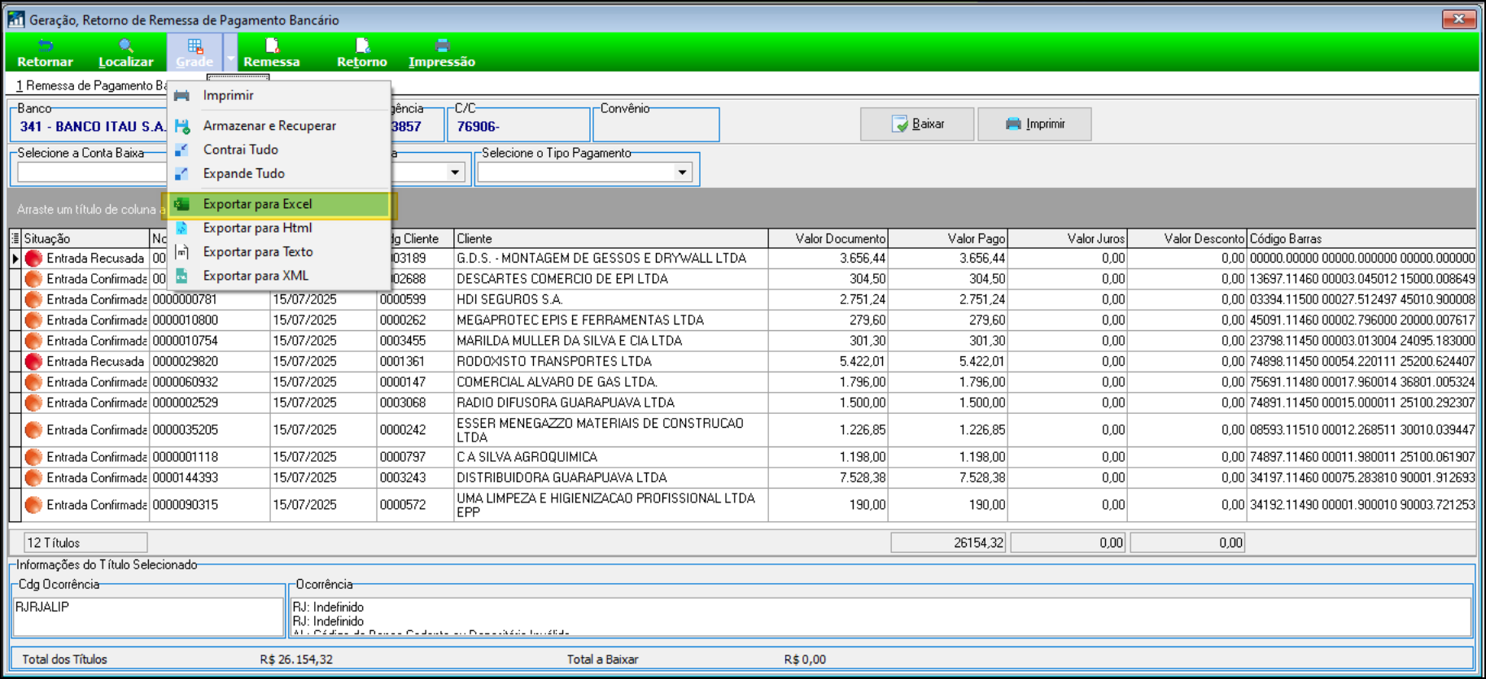
Task: Click the Remessa toolbar icon
Action: [272, 53]
